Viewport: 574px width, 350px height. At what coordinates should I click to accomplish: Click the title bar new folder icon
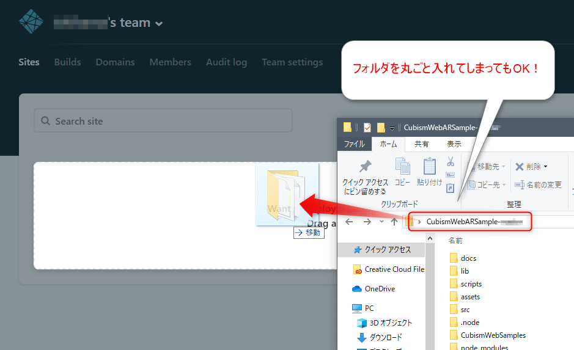(x=381, y=127)
